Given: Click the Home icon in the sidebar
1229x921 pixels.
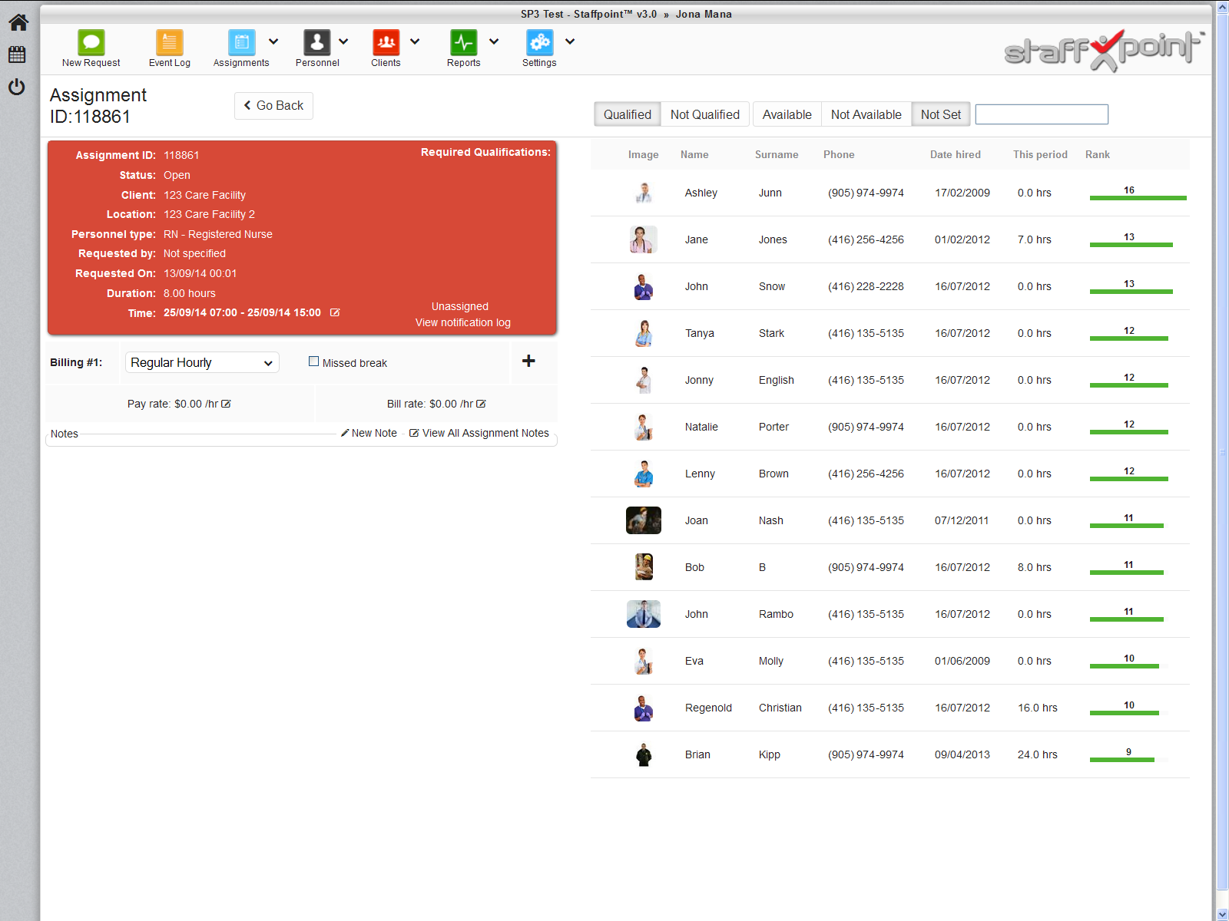Looking at the screenshot, I should pos(18,21).
